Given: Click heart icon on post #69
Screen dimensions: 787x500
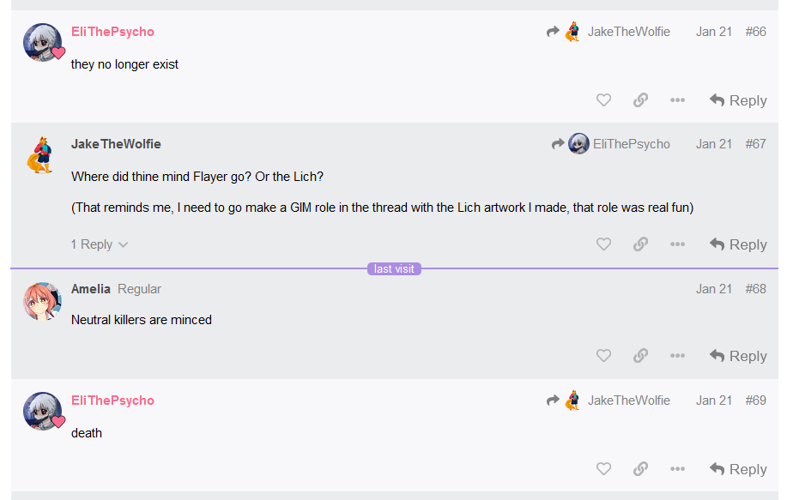Looking at the screenshot, I should (603, 469).
